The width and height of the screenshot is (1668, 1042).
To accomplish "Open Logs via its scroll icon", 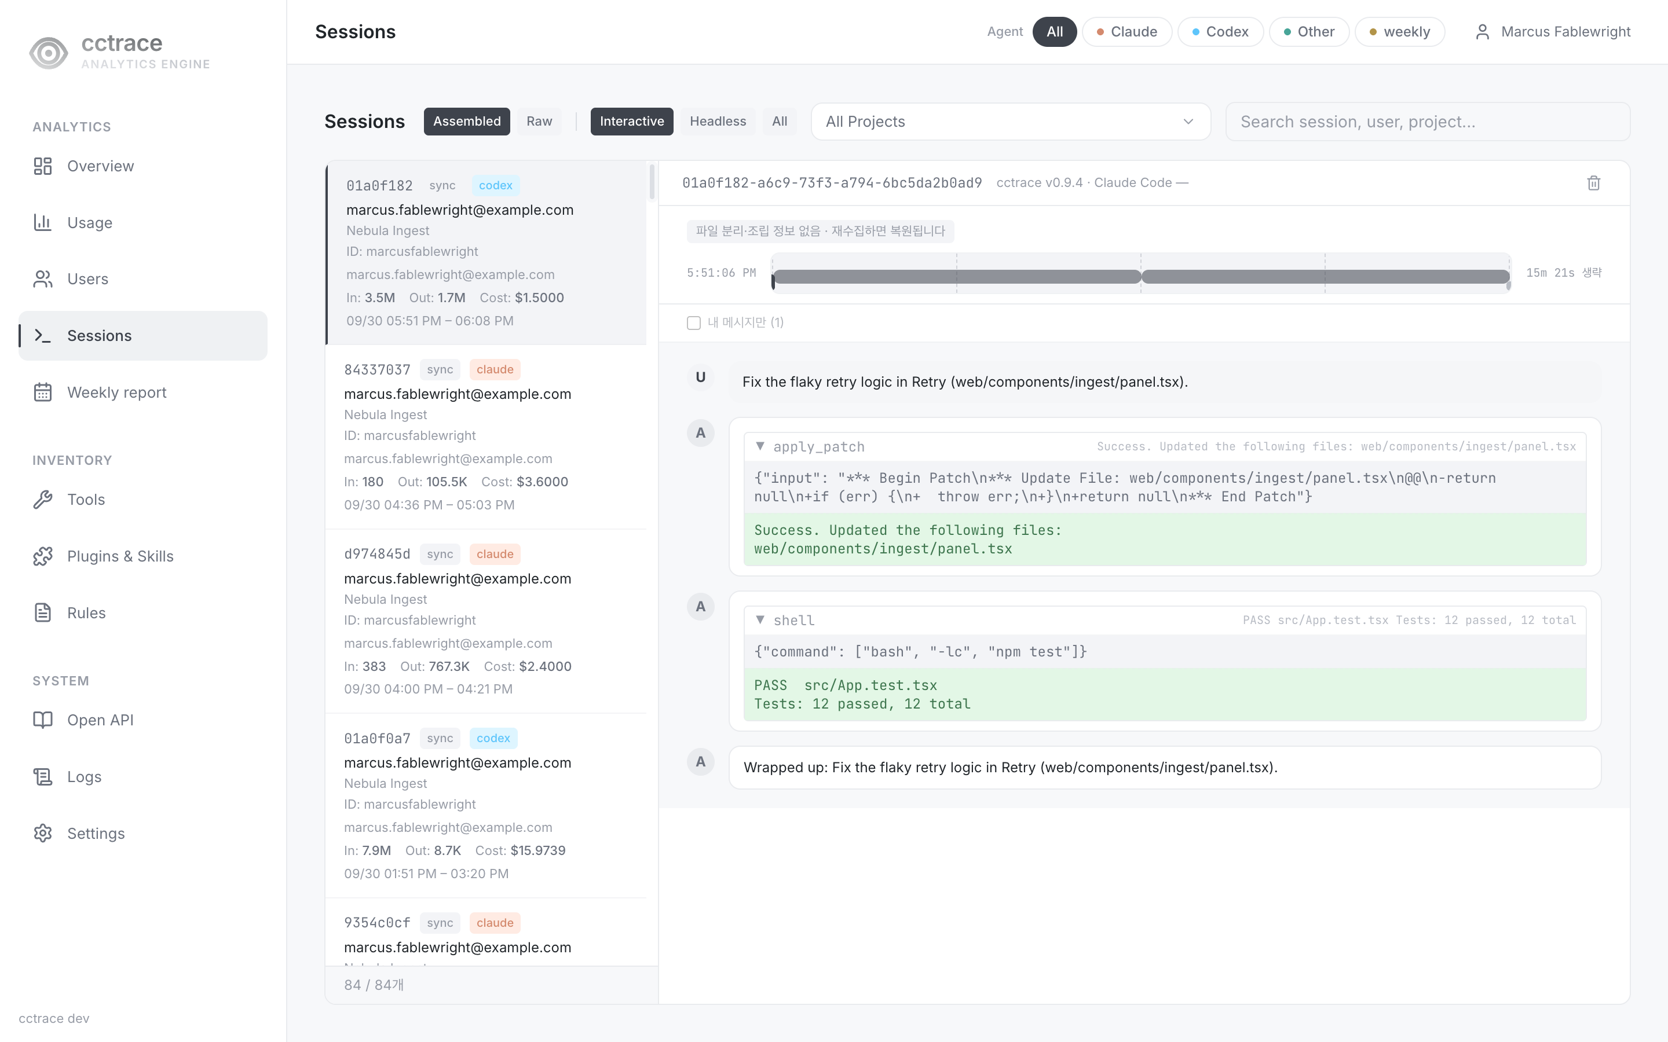I will click(x=43, y=777).
